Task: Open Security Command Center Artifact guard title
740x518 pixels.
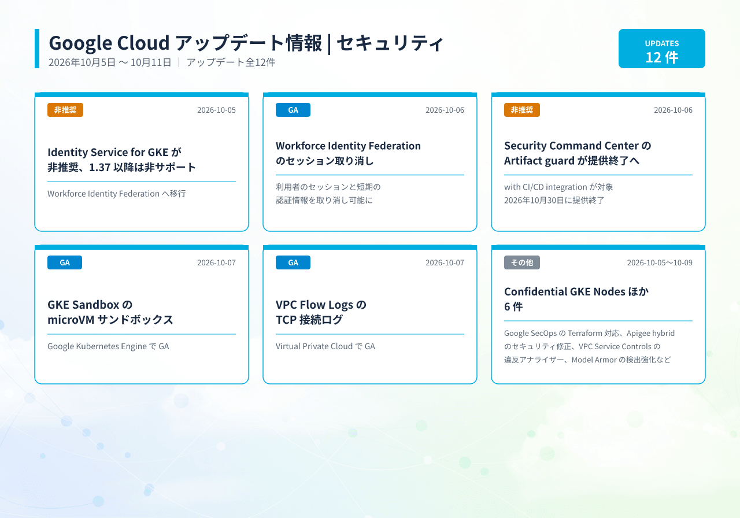Action: 578,153
